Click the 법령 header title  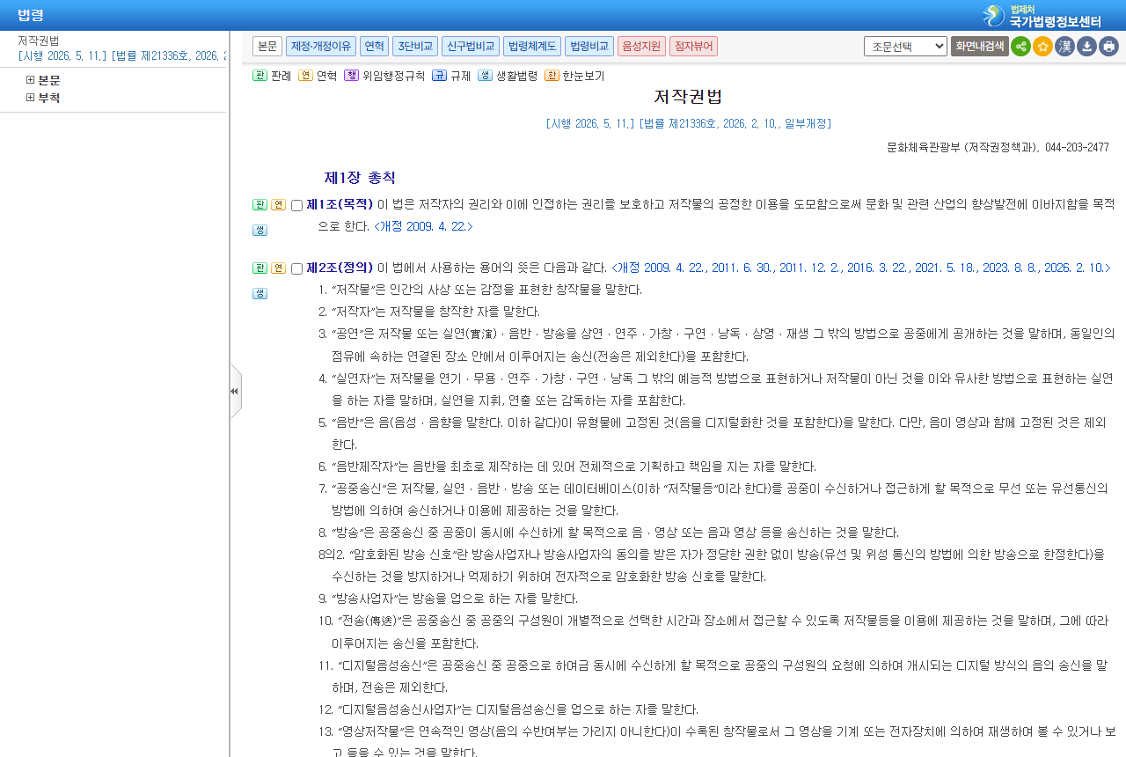coord(31,15)
